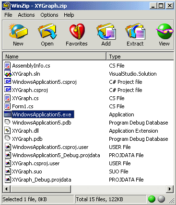Click the 'Total 15 files, 122KB' status text
The image size is (176, 205).
[100, 199]
